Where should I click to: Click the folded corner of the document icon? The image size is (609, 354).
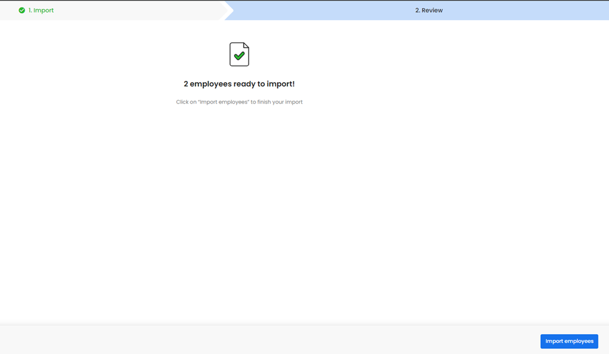(x=245, y=46)
